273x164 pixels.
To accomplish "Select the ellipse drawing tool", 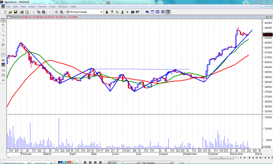I will click(x=3, y=70).
